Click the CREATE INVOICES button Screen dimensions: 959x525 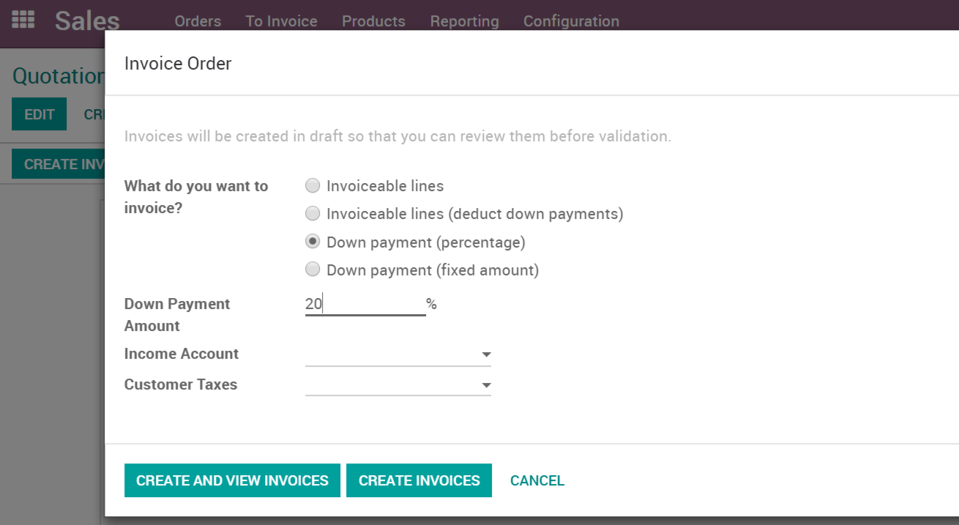tap(419, 480)
